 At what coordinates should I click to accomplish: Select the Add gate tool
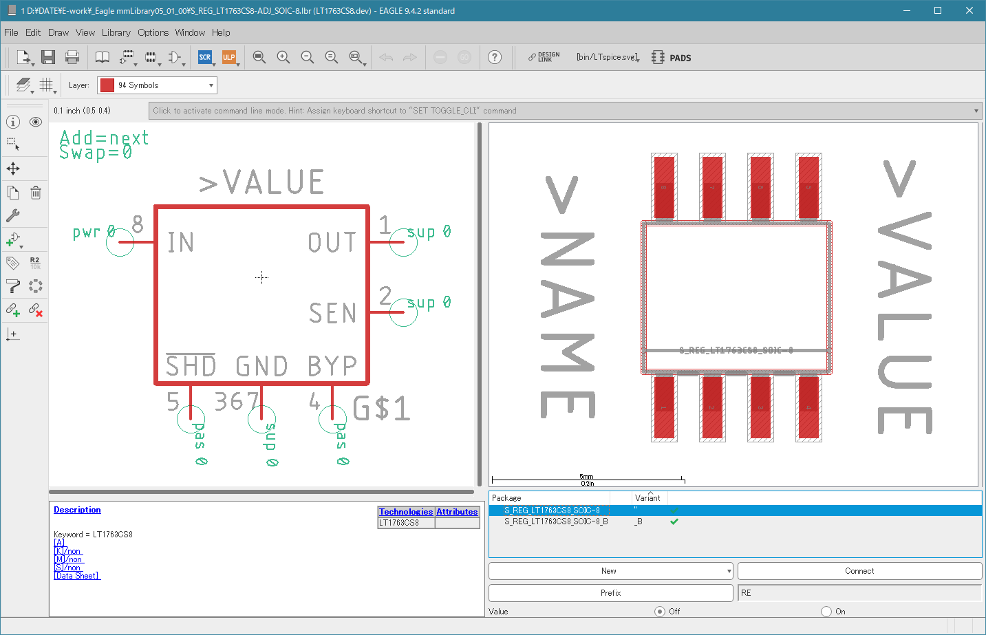click(13, 239)
